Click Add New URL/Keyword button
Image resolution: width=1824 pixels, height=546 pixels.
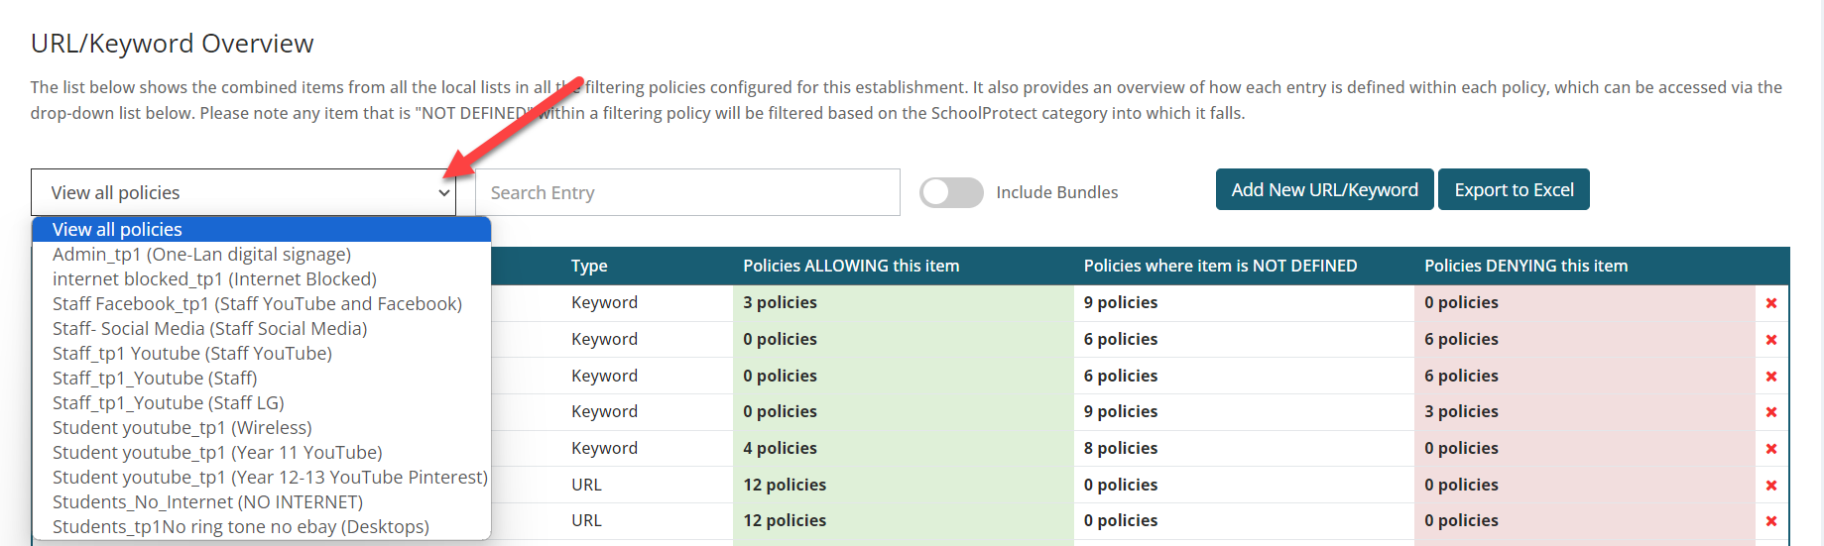click(x=1324, y=189)
